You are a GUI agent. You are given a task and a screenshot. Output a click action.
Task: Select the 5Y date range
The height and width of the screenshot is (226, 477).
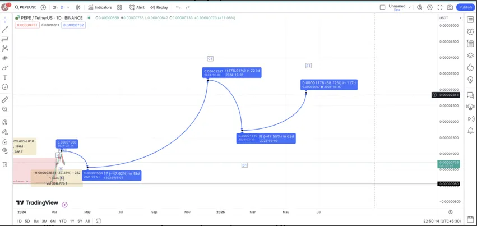pyautogui.click(x=80, y=221)
